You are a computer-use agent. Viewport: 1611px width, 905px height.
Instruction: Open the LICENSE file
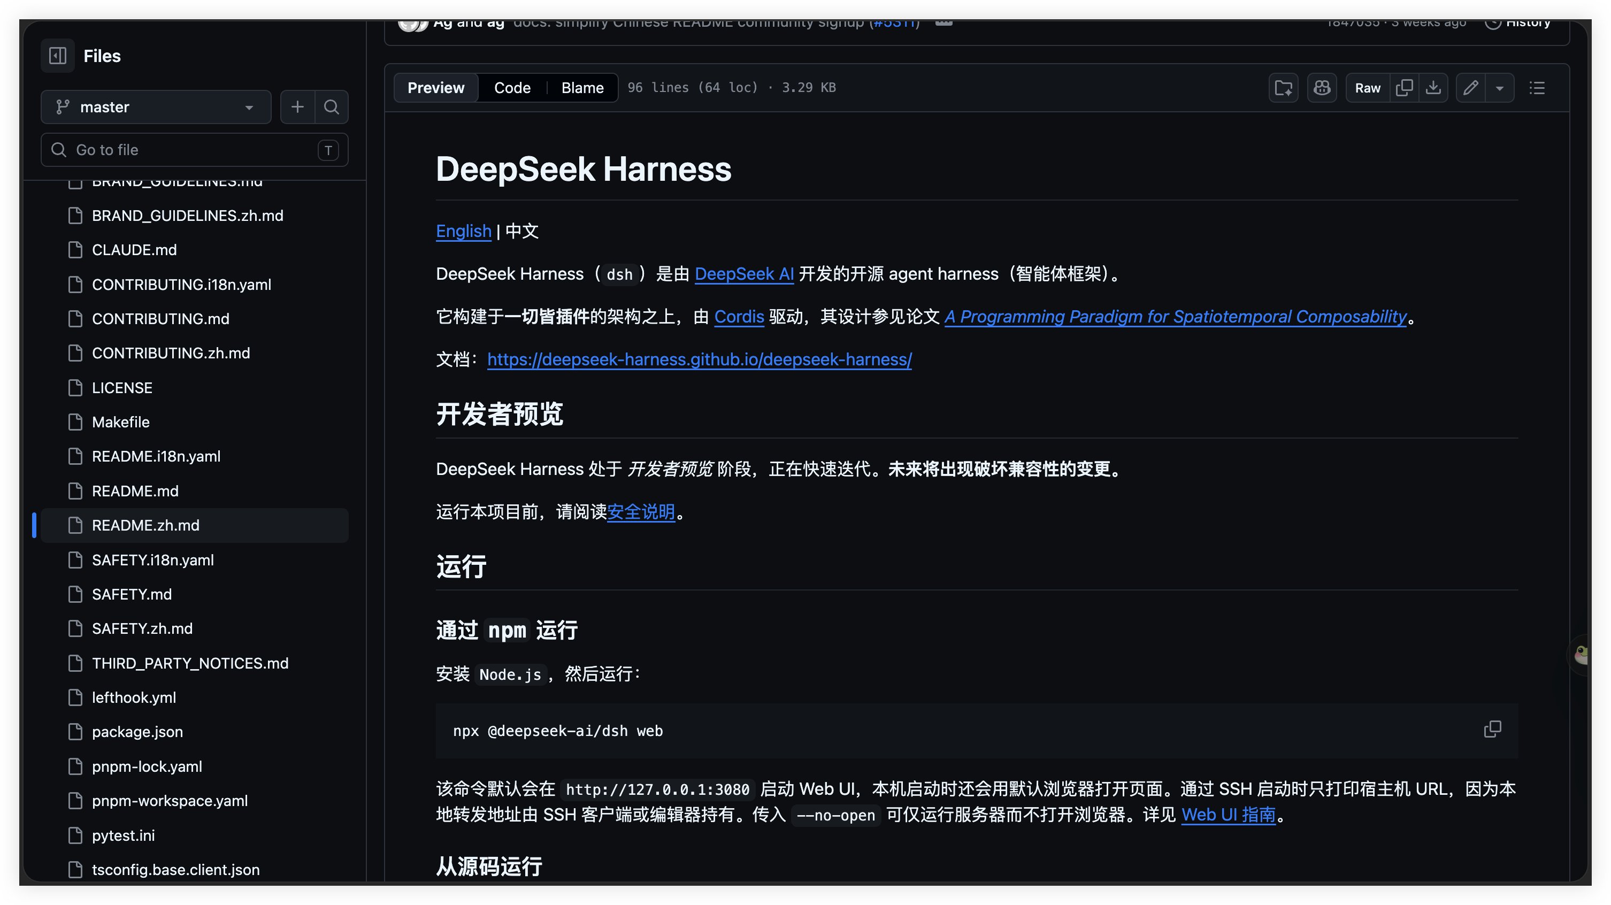(x=195, y=388)
